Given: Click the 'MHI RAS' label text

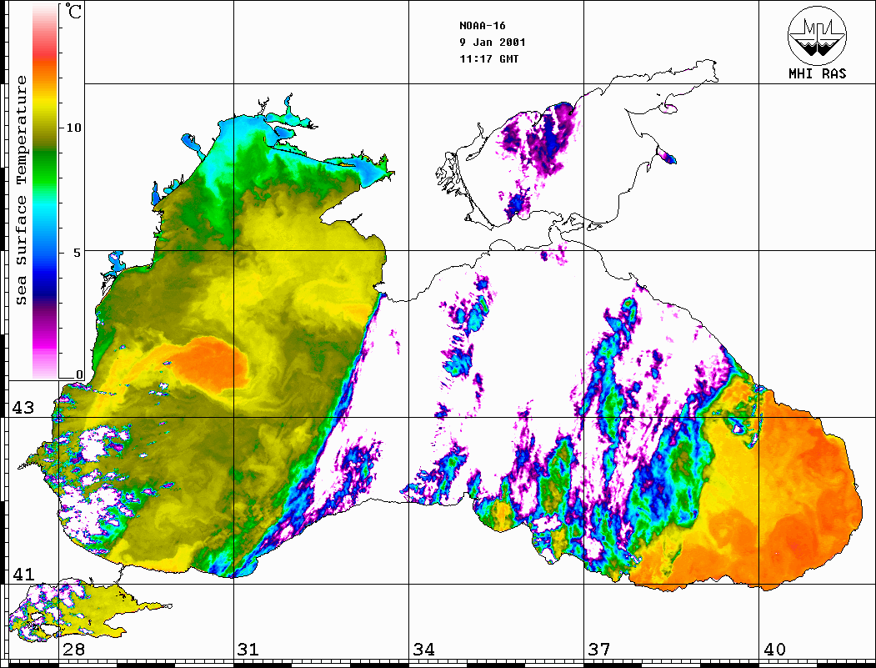Looking at the screenshot, I should pyautogui.click(x=817, y=73).
